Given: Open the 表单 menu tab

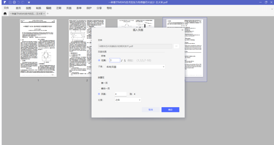Looking at the screenshot, I should (x=79, y=8).
